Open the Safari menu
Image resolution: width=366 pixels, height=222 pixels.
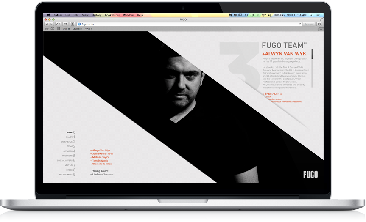coord(58,15)
